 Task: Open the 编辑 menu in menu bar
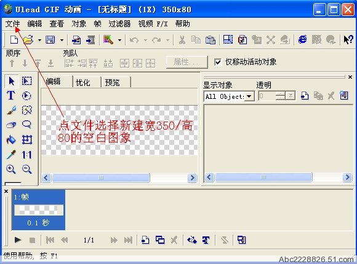coord(34,23)
